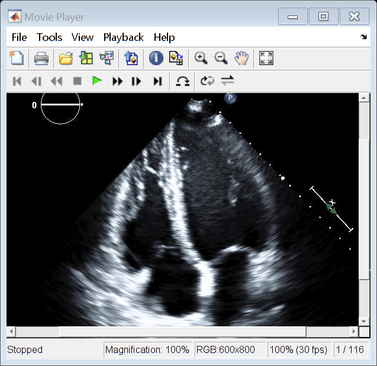The width and height of the screenshot is (377, 366).
Task: Activate the Pan hand tool
Action: 241,58
